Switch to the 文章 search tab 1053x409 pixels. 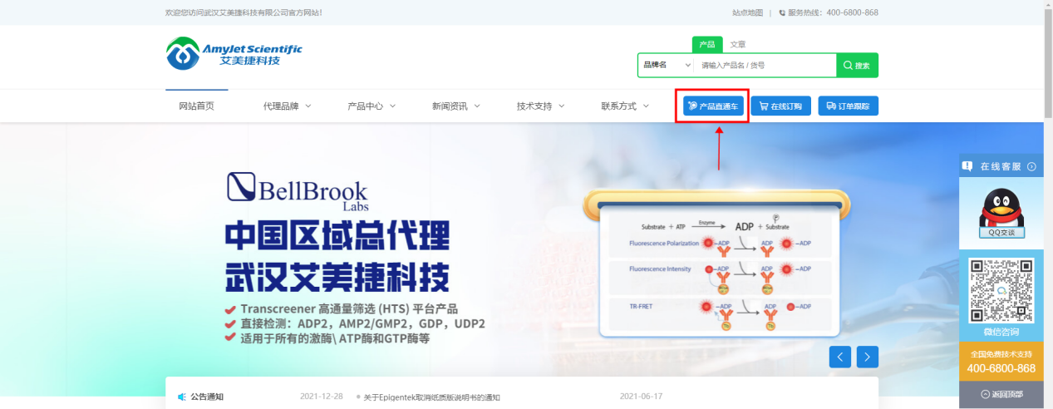point(737,45)
